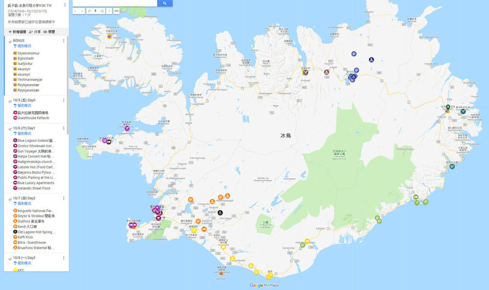
Task: Click brown restaurant marker near Akureyri
Action: 305,73
